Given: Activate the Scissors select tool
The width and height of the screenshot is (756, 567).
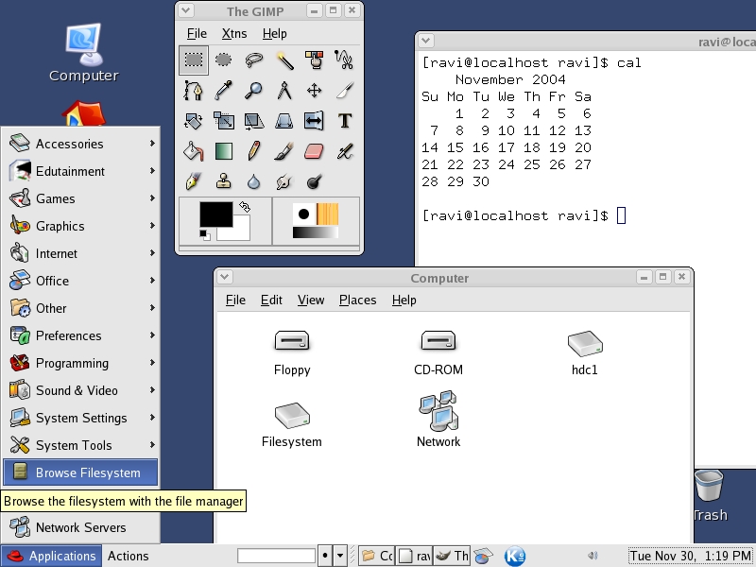Looking at the screenshot, I should pos(345,60).
